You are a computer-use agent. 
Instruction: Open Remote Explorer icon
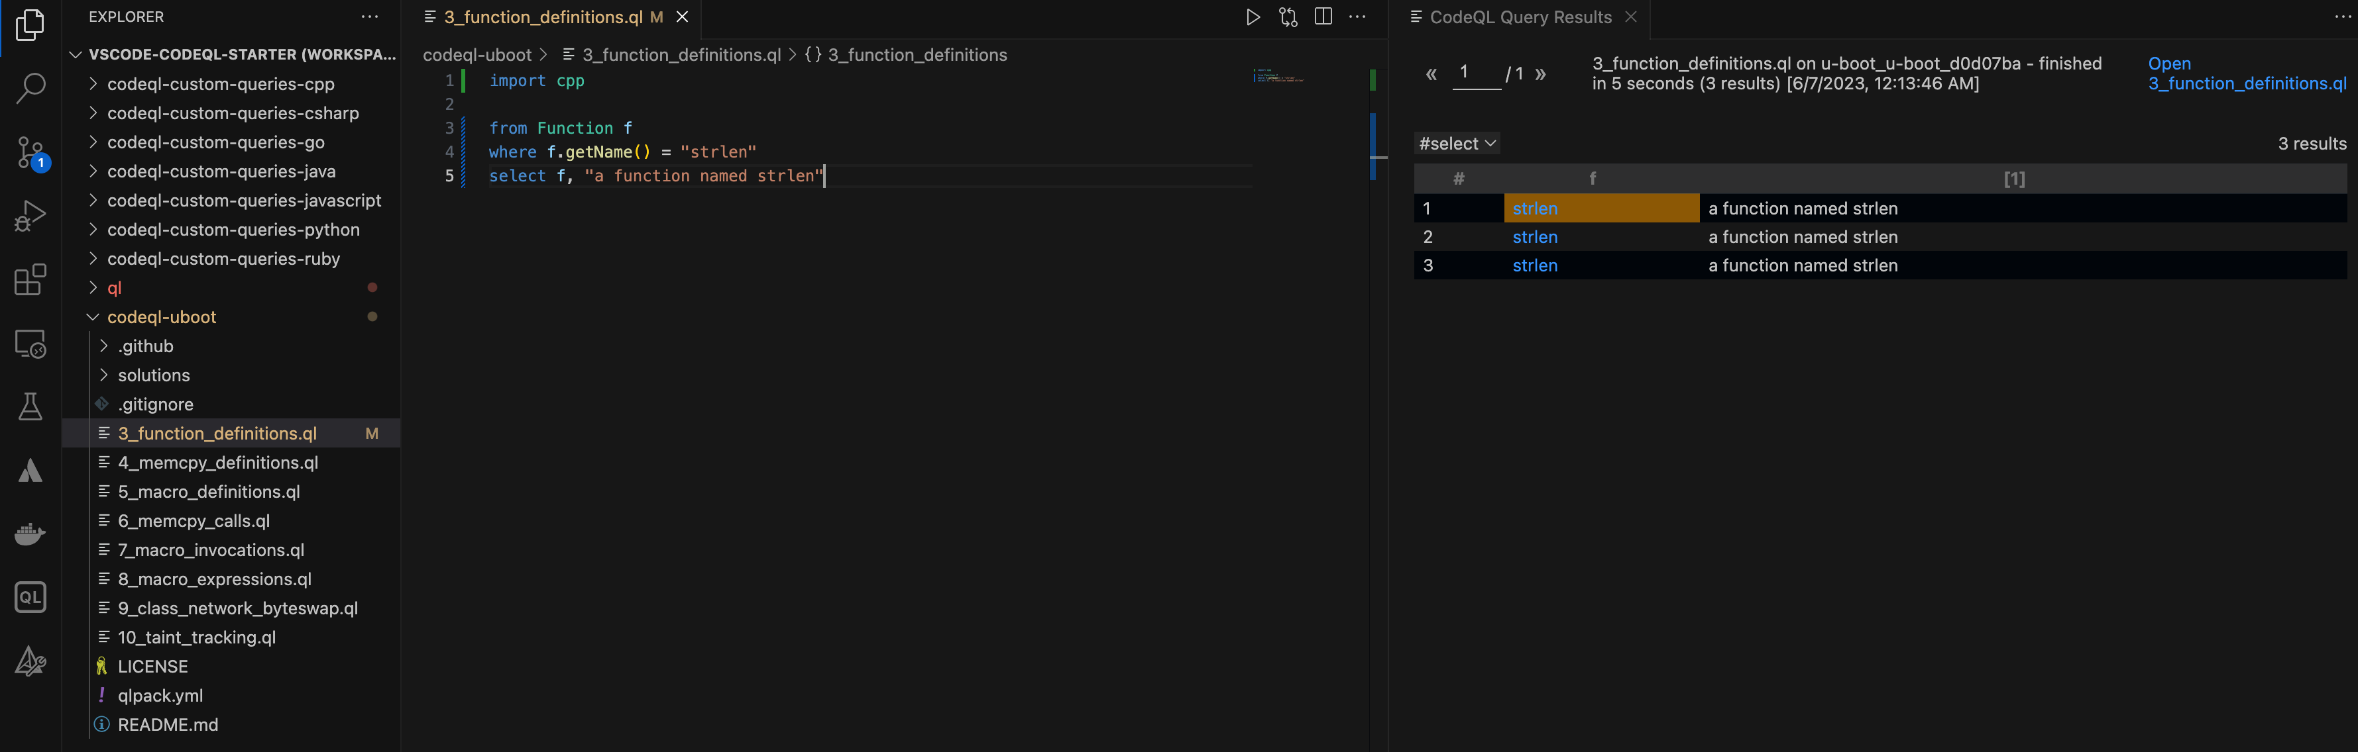(30, 343)
